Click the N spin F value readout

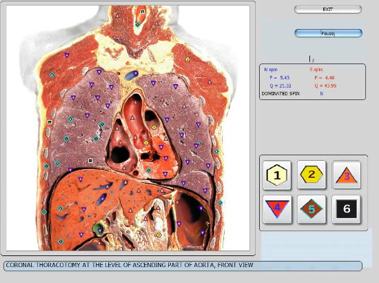tap(279, 78)
